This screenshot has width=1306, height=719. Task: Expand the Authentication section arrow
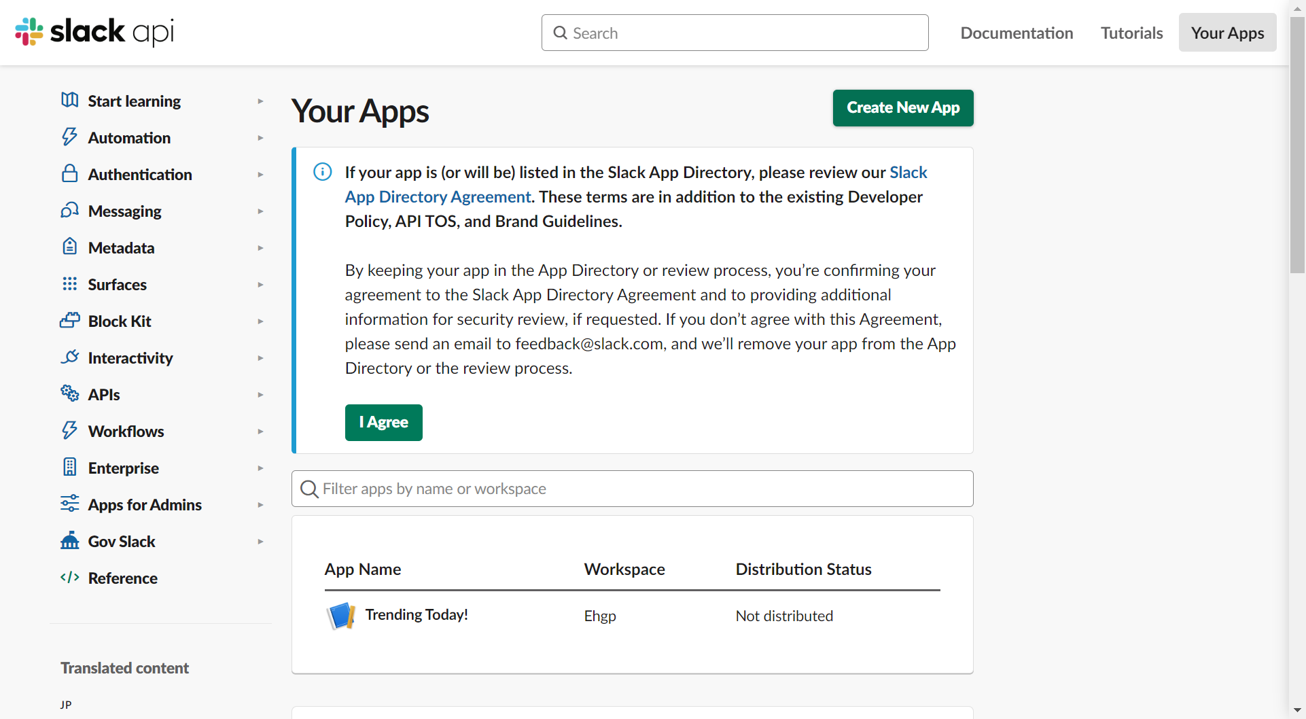[260, 175]
